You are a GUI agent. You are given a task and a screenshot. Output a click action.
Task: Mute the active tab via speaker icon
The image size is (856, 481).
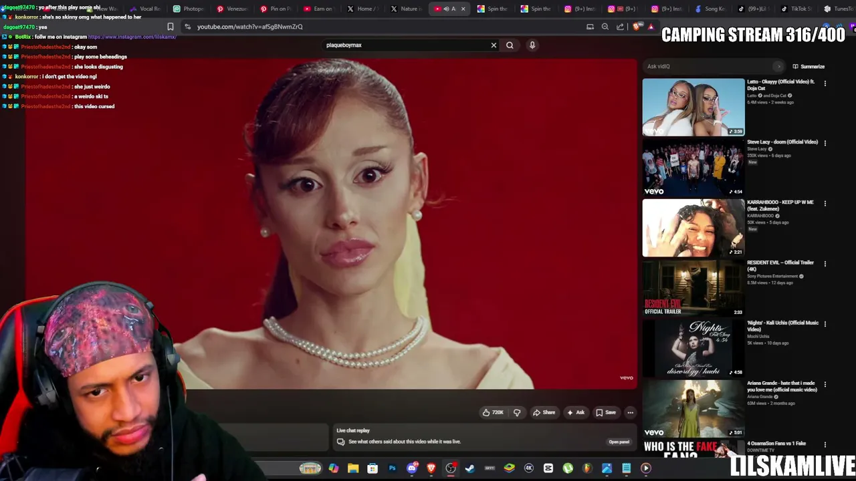tap(446, 9)
